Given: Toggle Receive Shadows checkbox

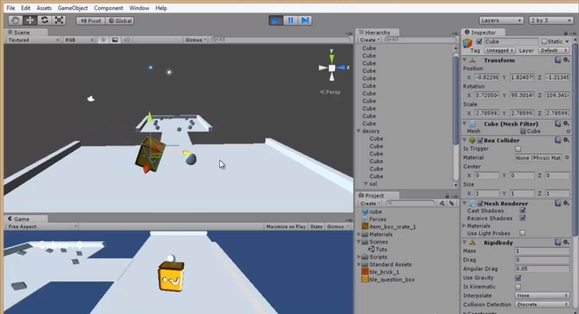Looking at the screenshot, I should point(522,218).
